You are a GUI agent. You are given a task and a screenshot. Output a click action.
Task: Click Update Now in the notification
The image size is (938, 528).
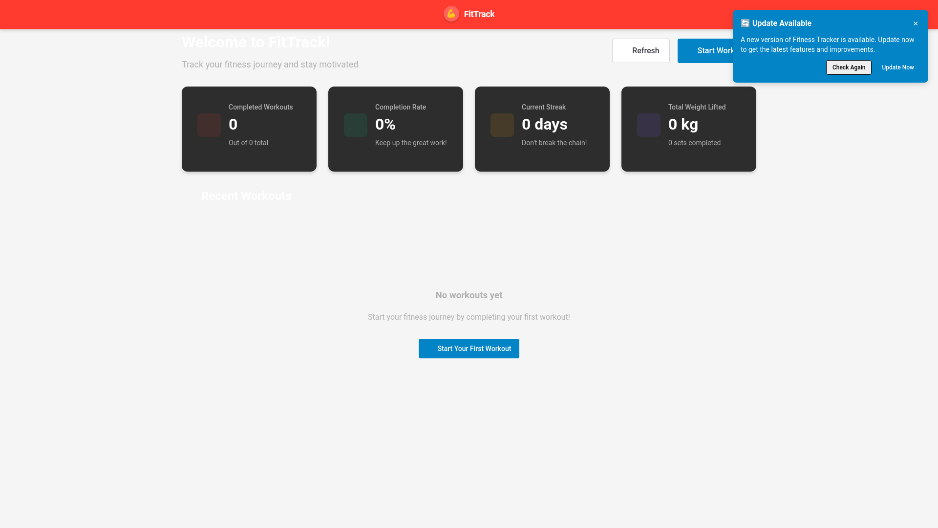pyautogui.click(x=897, y=67)
